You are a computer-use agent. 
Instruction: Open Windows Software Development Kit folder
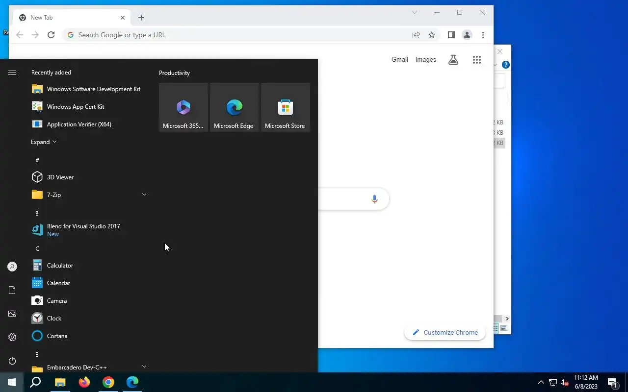point(88,89)
